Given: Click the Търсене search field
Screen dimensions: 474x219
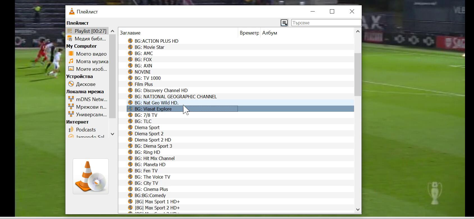Looking at the screenshot, I should tap(326, 23).
